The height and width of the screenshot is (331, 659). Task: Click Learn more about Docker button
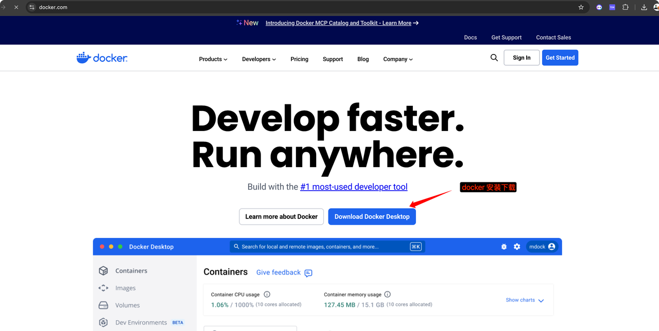pos(281,216)
